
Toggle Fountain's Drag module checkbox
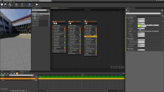(x=80, y=46)
